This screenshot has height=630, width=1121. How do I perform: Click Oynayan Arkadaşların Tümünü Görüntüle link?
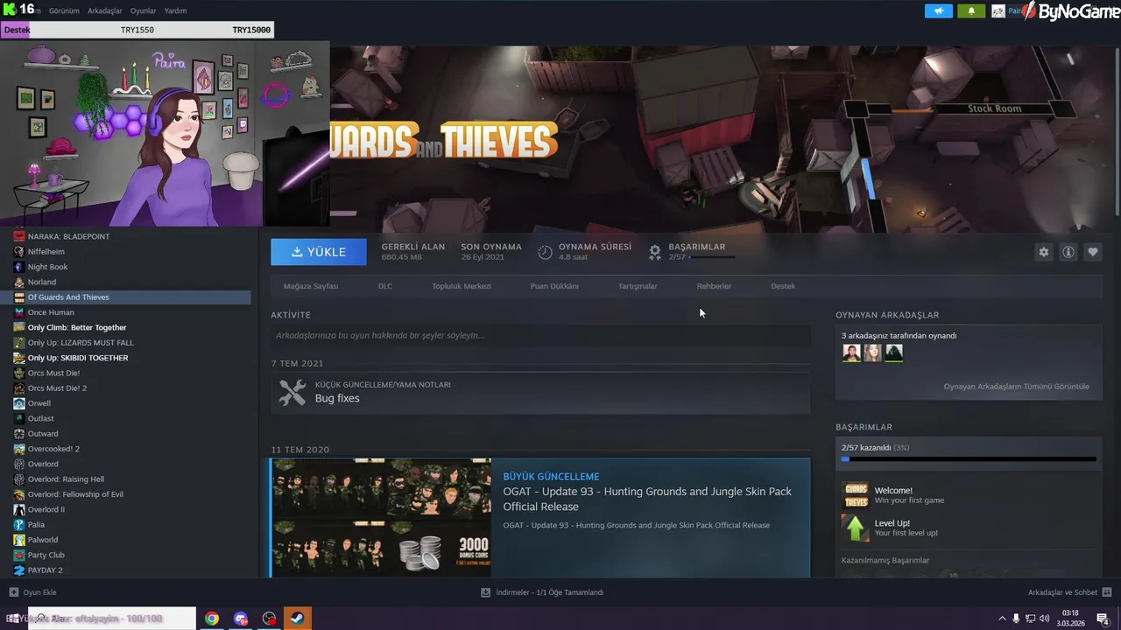(x=1016, y=387)
